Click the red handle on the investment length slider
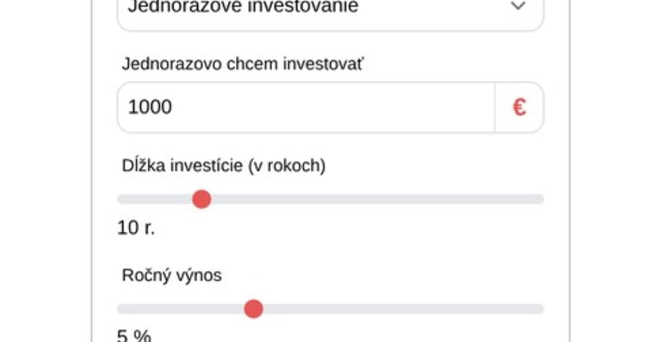 (x=202, y=199)
